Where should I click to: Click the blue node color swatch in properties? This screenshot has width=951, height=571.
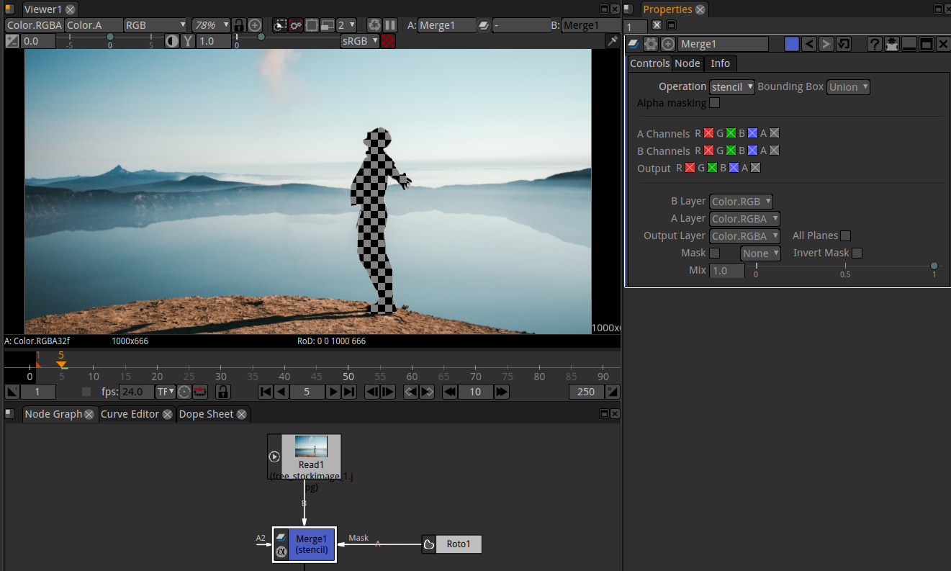792,44
